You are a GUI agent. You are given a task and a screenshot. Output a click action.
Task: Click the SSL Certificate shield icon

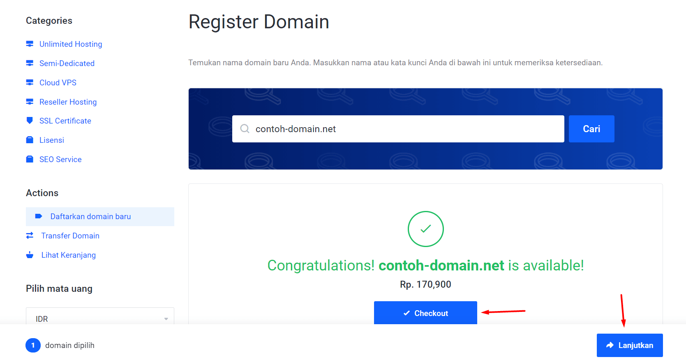pos(30,121)
